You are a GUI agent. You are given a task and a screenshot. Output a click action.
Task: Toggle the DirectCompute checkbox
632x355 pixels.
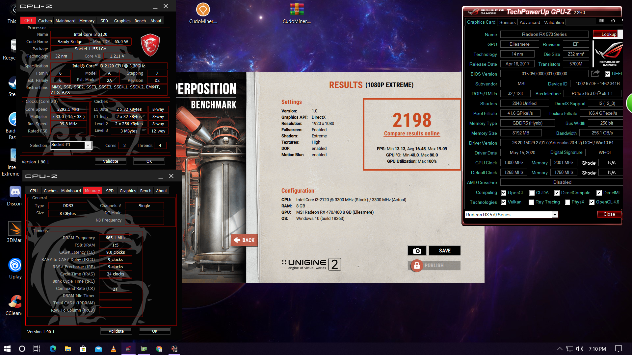pyautogui.click(x=557, y=193)
